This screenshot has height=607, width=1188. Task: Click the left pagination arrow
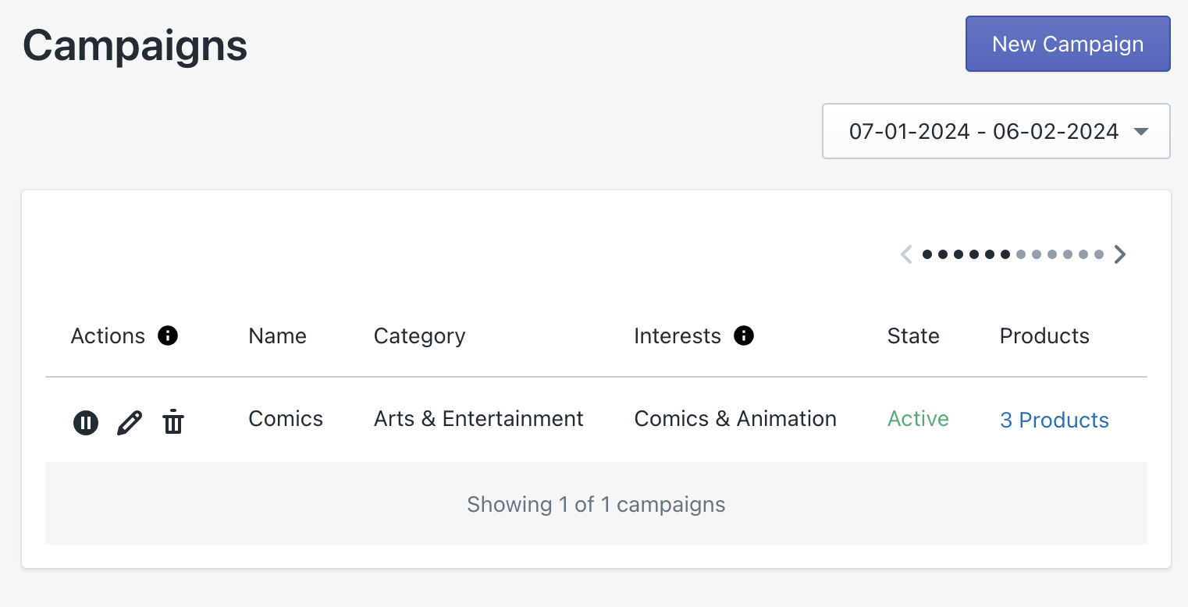(906, 254)
